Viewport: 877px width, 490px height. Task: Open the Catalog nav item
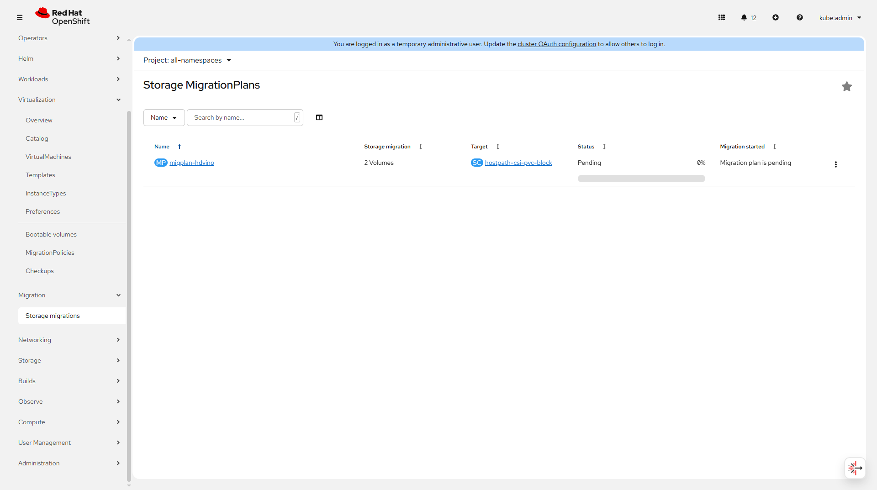37,138
